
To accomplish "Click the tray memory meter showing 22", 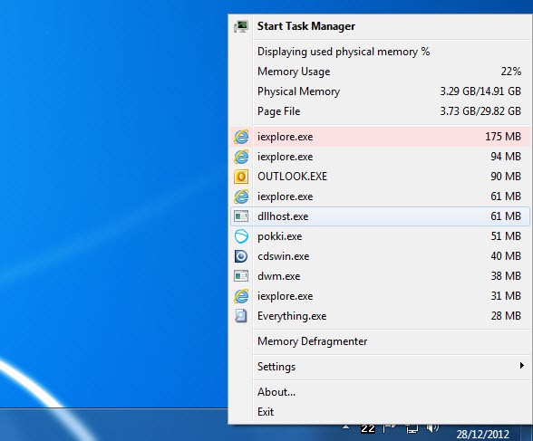I will click(368, 429).
